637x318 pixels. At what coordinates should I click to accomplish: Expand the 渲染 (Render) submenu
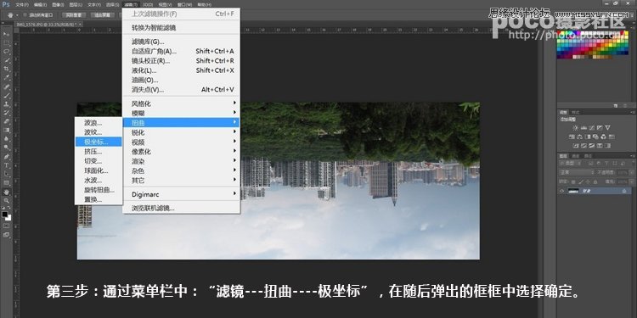pyautogui.click(x=181, y=161)
